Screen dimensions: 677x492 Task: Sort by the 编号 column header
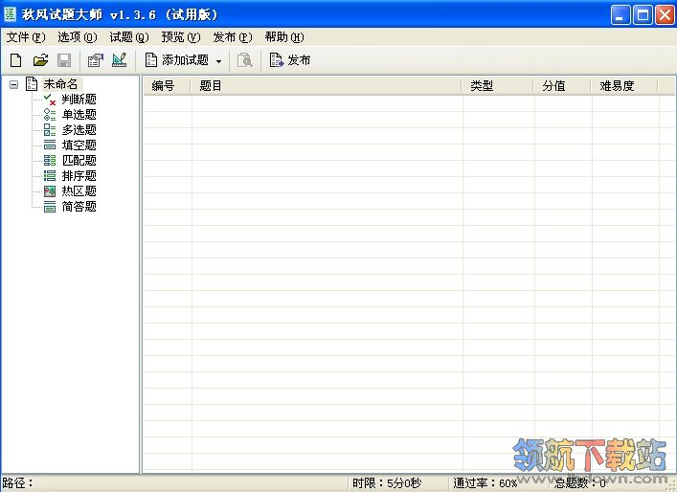[167, 86]
